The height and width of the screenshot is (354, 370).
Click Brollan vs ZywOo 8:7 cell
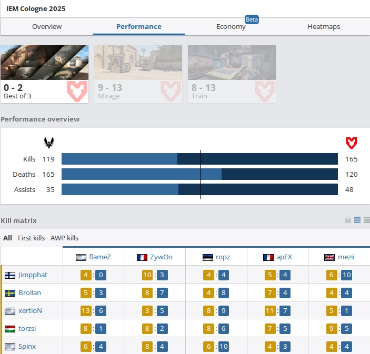tap(155, 293)
